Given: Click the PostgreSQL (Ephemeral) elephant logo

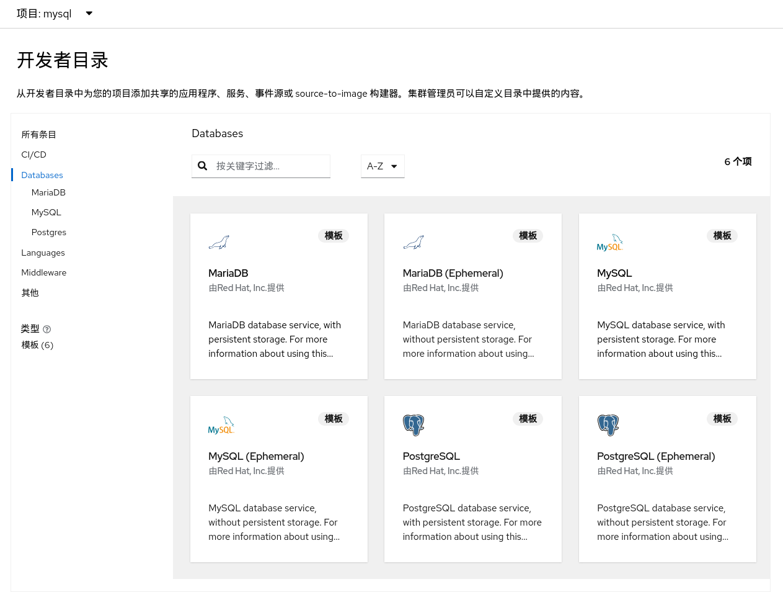Looking at the screenshot, I should tap(608, 425).
